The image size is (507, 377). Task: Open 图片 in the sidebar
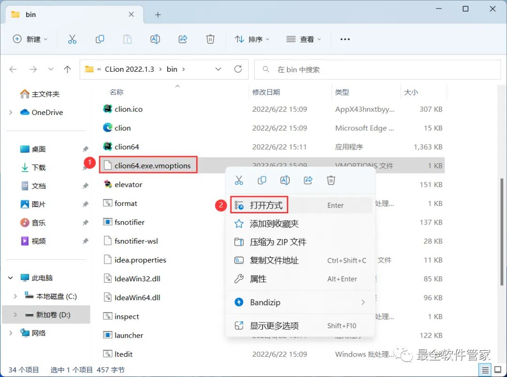click(33, 204)
